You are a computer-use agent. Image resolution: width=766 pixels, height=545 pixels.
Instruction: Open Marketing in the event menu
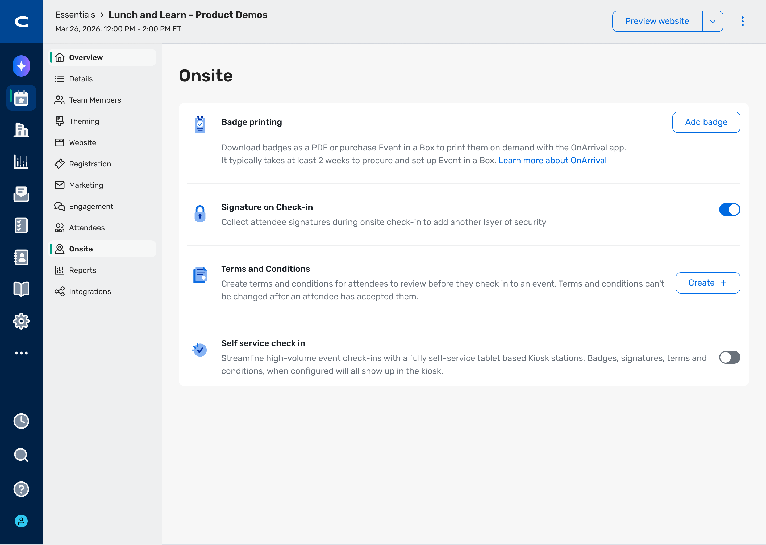pyautogui.click(x=102, y=185)
